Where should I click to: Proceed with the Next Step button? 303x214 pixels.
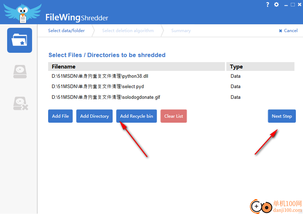pyautogui.click(x=282, y=116)
